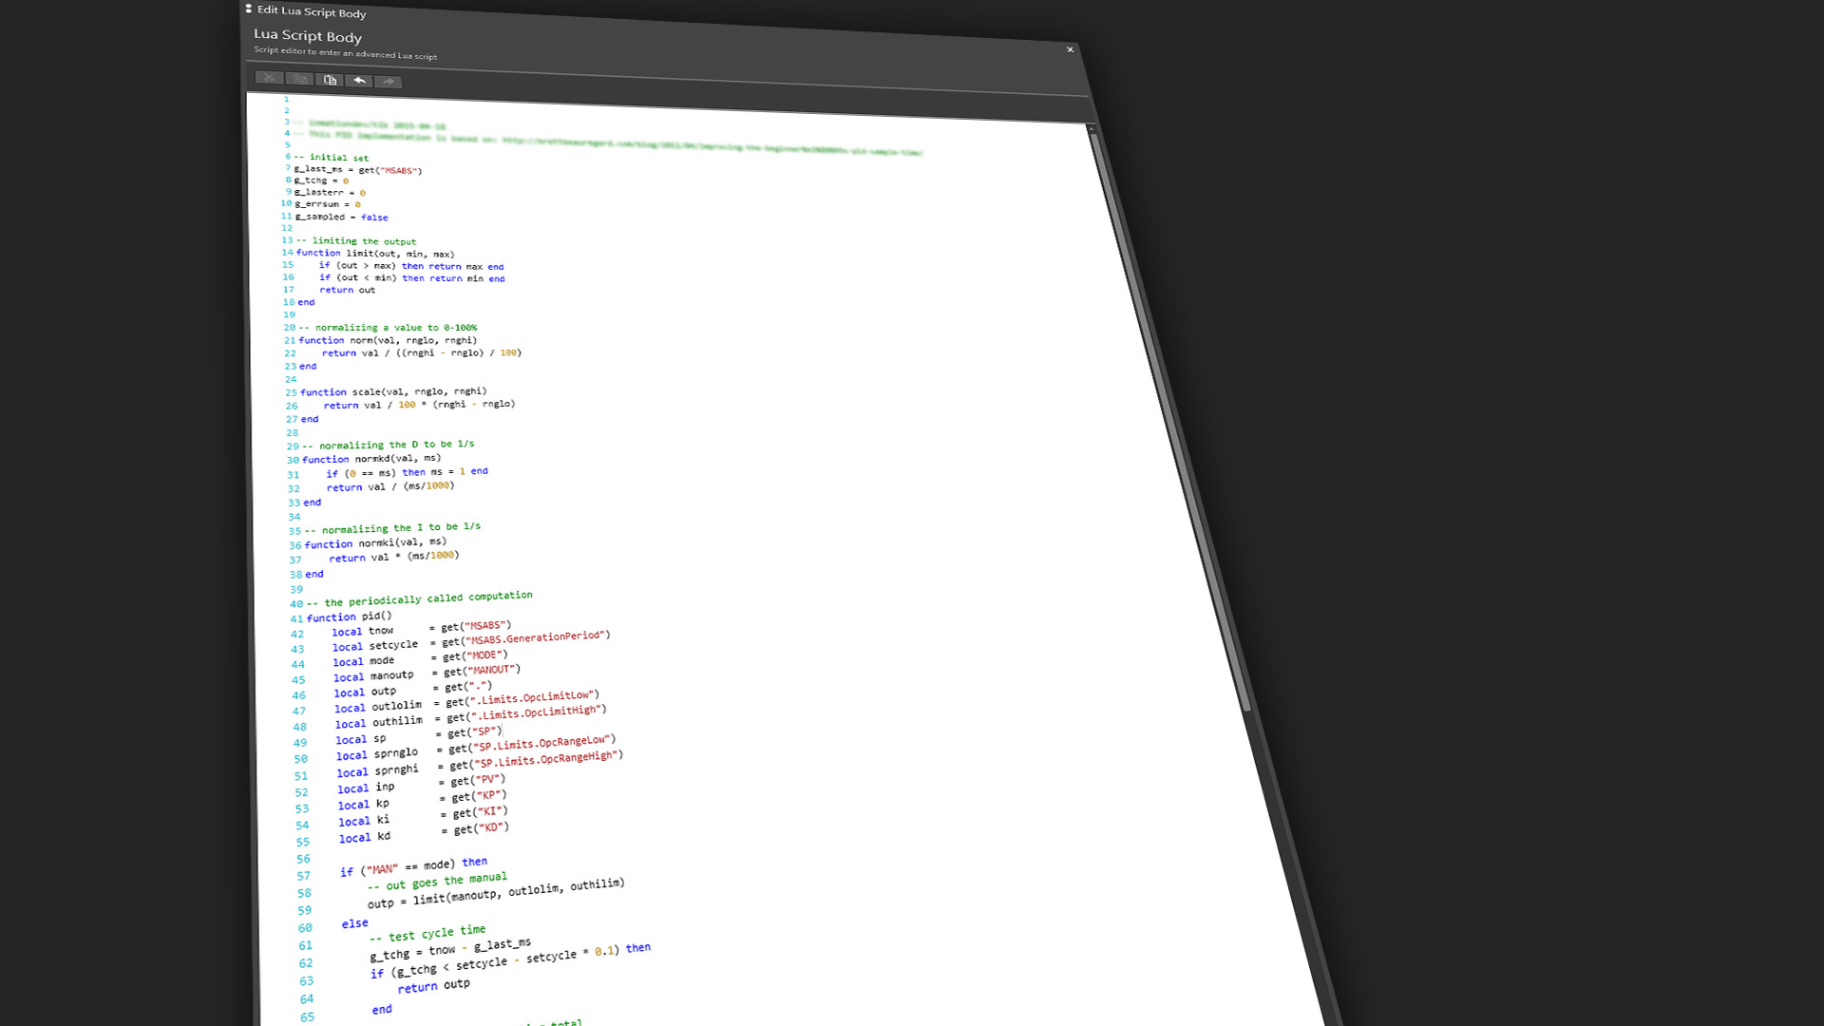Click line number 41 beside function pid()
Screen dimensions: 1824x1026
coord(296,617)
